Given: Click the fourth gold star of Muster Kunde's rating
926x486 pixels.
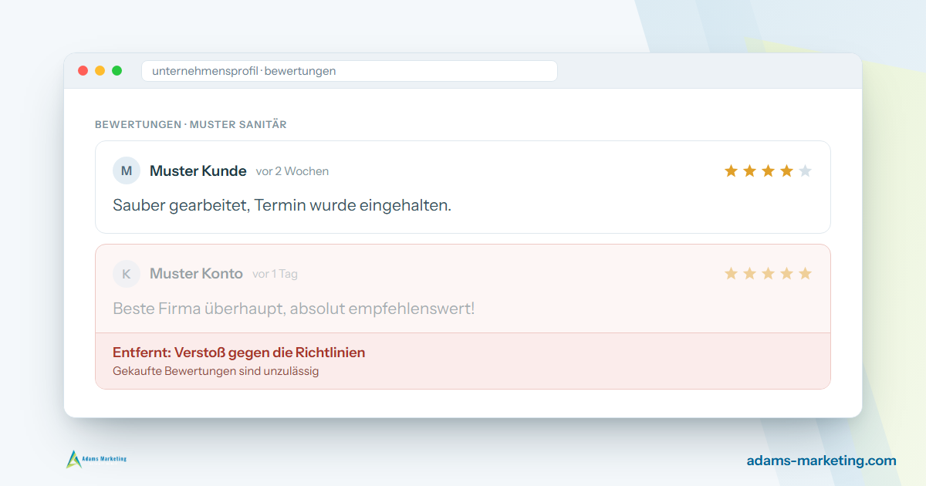Looking at the screenshot, I should [x=786, y=170].
